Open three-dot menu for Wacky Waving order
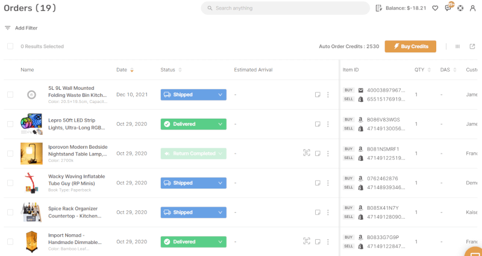This screenshot has width=482, height=256. (x=328, y=183)
